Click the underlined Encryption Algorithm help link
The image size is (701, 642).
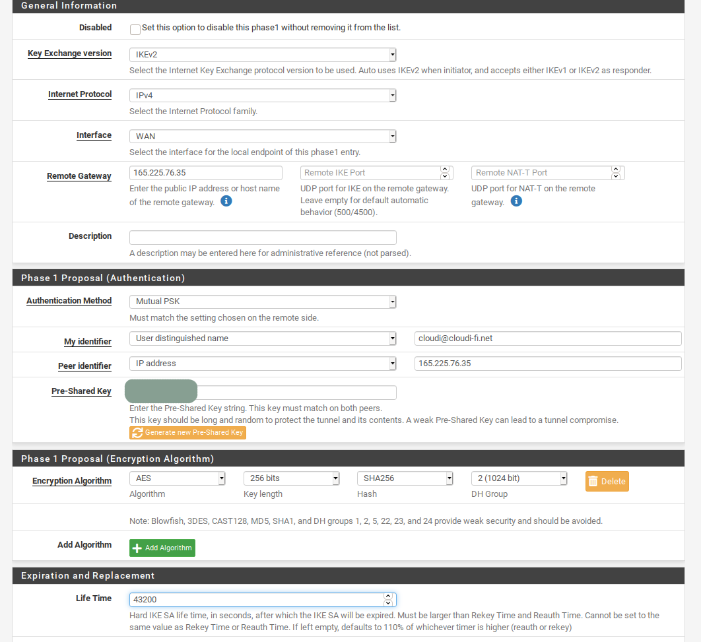(x=71, y=481)
